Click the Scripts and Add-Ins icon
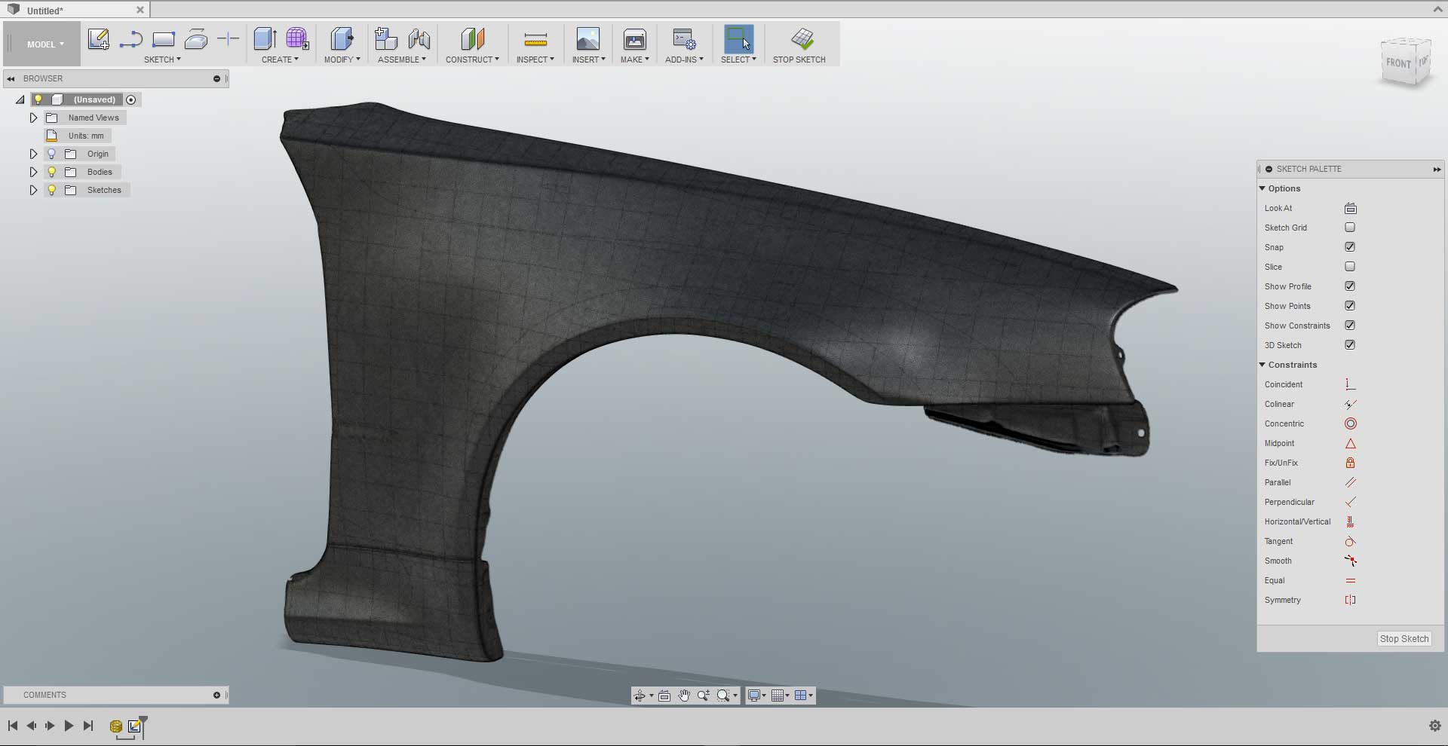1448x746 pixels. pyautogui.click(x=684, y=39)
